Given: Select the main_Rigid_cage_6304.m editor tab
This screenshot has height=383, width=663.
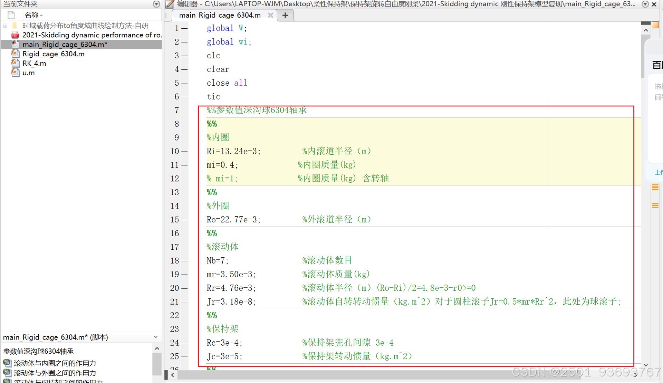Looking at the screenshot, I should coord(220,15).
